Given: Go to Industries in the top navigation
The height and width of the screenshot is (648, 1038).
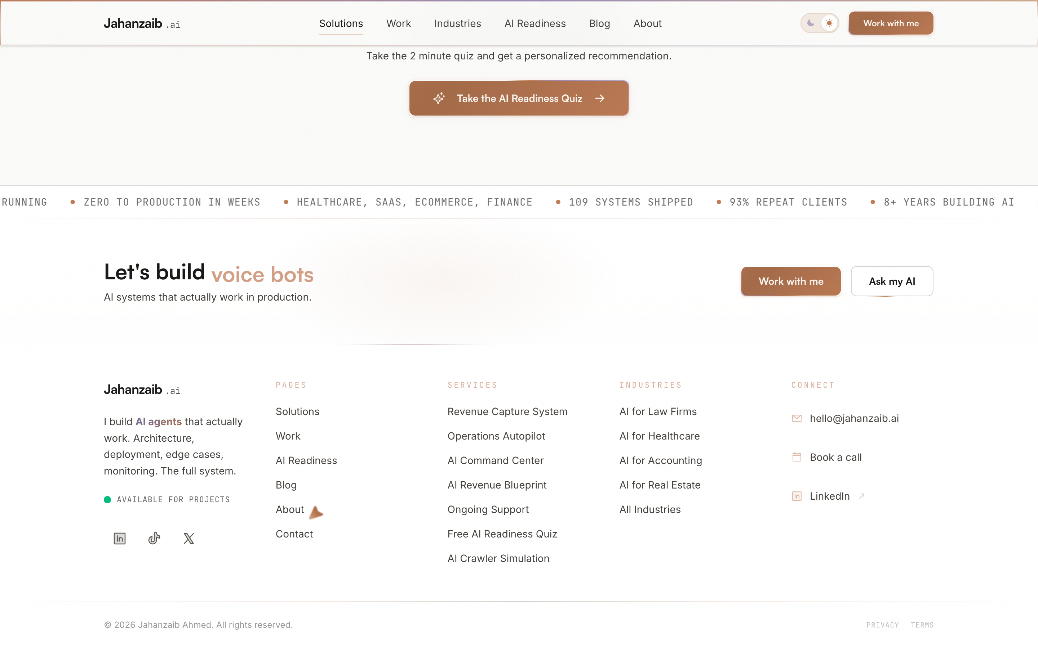Looking at the screenshot, I should (457, 23).
